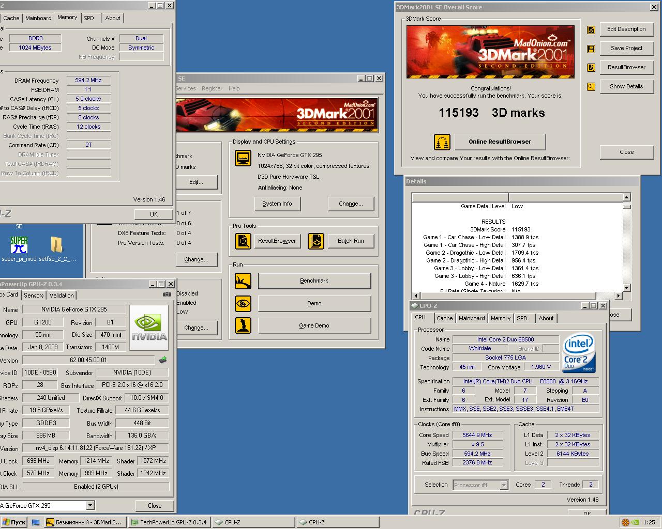Click the 115193 score in Details list
Screen dimensions: 662x529
(x=521, y=229)
